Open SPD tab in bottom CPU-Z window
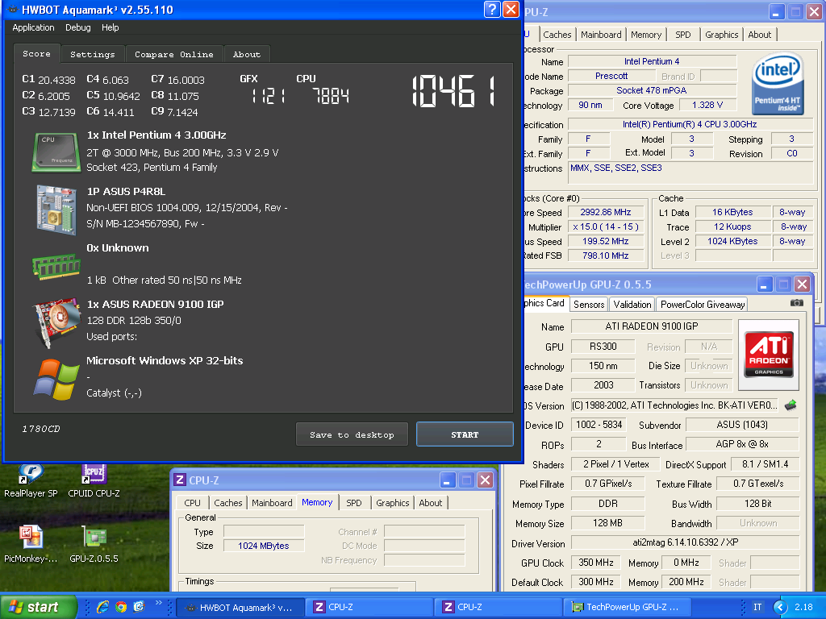826x619 pixels. pyautogui.click(x=354, y=503)
